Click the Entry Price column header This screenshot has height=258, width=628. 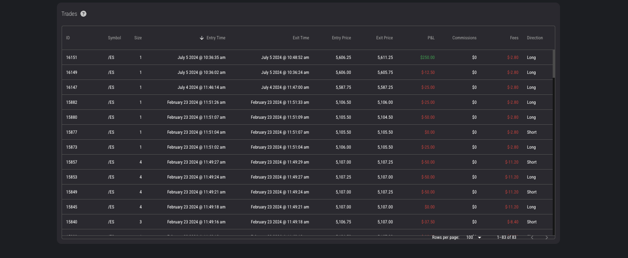[x=341, y=38]
